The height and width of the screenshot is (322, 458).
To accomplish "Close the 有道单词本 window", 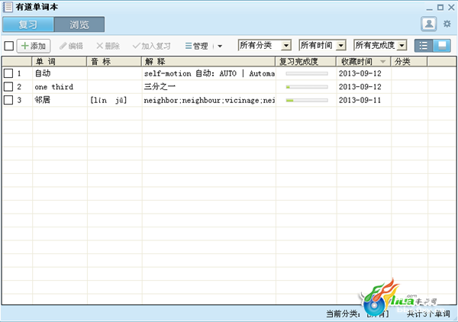I will click(451, 8).
